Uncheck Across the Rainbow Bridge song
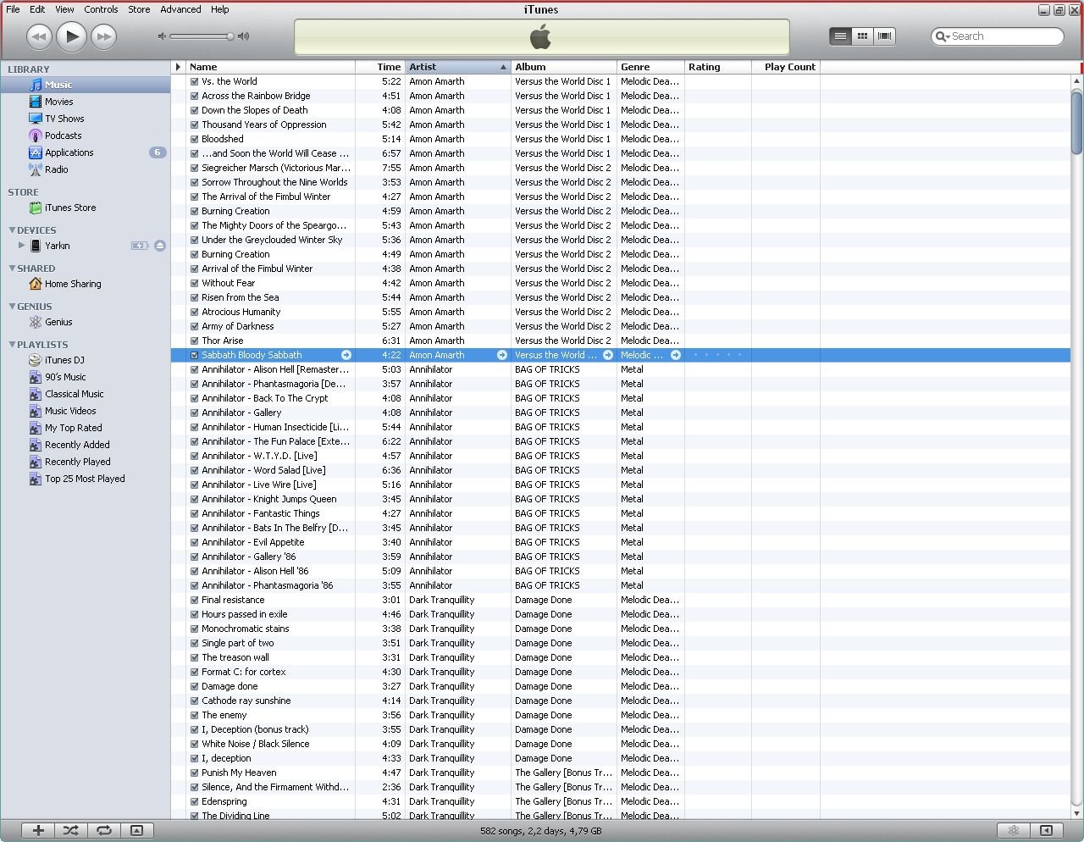This screenshot has width=1084, height=842. (x=195, y=96)
